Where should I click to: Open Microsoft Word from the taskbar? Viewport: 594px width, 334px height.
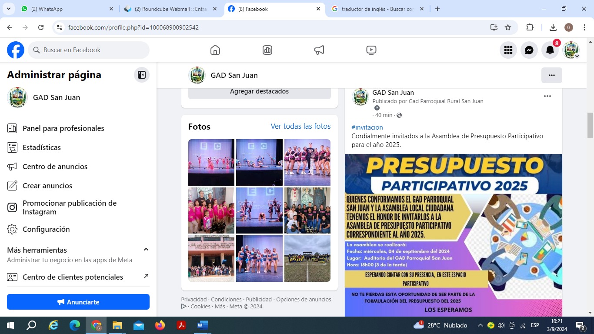pos(203,325)
